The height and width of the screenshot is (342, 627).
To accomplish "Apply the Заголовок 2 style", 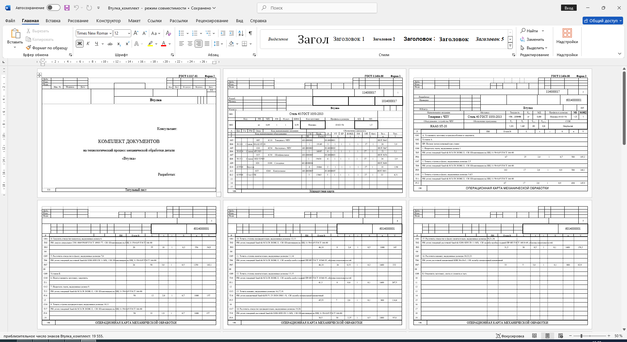I will point(384,39).
